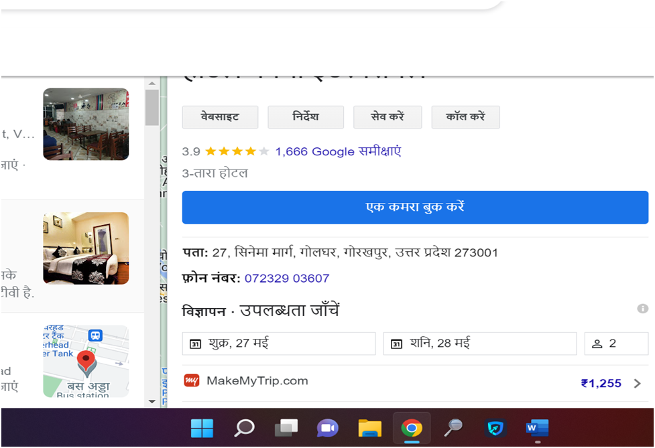Launch Teams Chat taskbar icon
Screen dimensions: 655x448
327,429
